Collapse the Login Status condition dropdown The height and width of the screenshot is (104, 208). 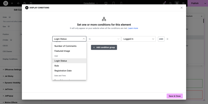(69, 39)
